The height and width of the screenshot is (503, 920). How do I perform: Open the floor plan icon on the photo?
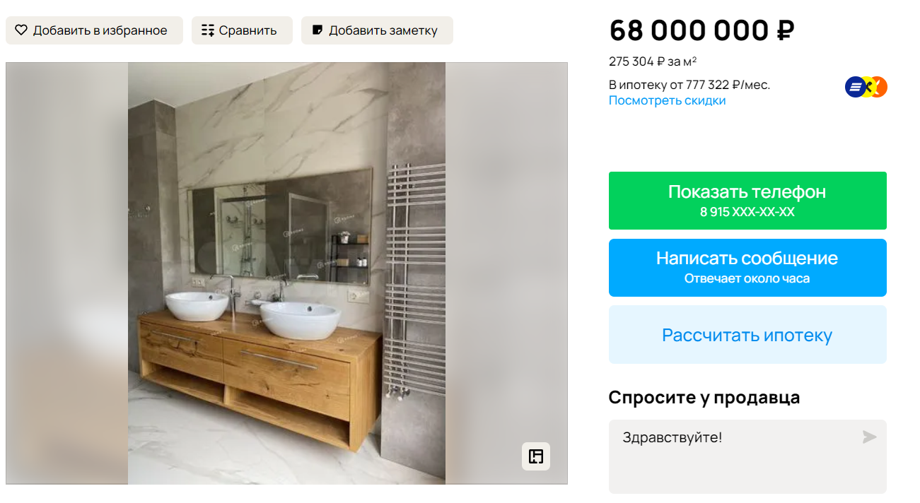[x=536, y=456]
